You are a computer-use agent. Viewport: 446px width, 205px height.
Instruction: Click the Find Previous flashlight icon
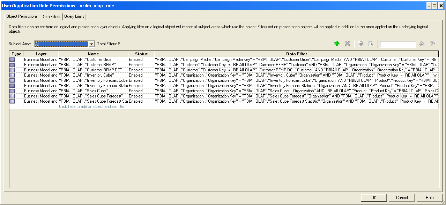click(x=422, y=44)
